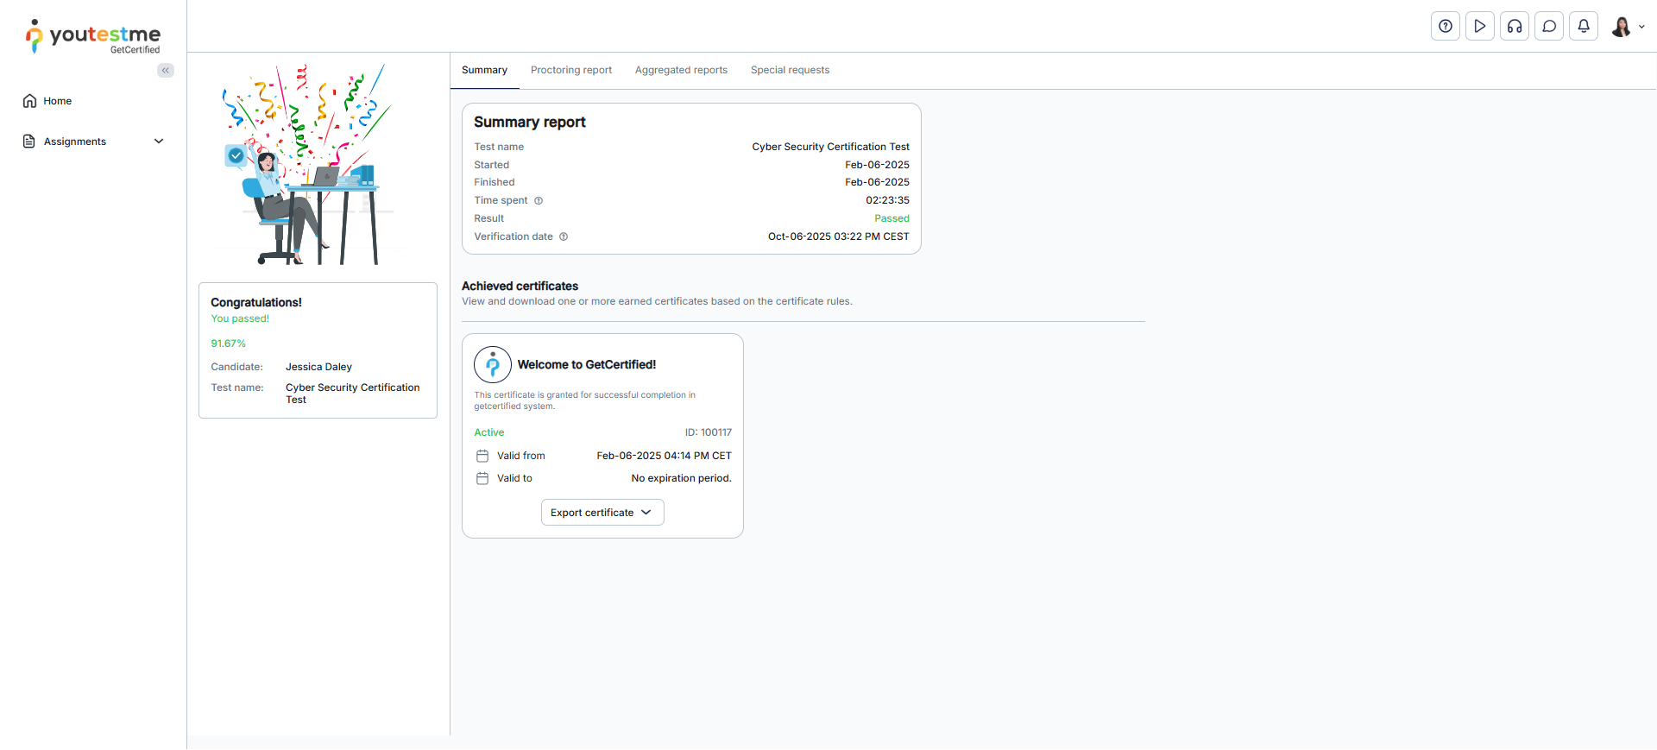Click the Assignments sidebar label
This screenshot has width=1657, height=750.
click(75, 142)
